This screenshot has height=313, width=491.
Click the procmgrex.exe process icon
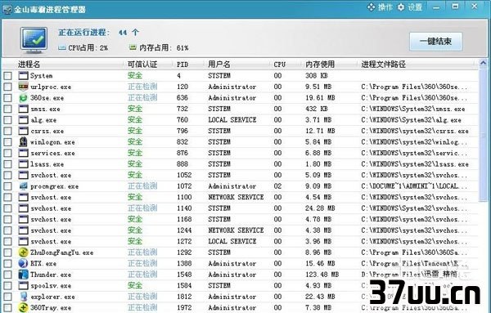[23, 186]
